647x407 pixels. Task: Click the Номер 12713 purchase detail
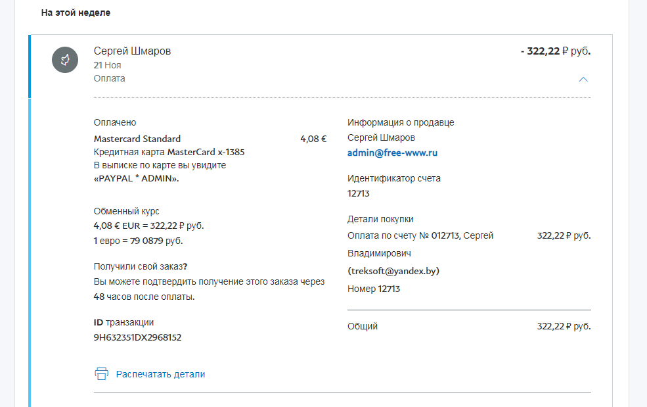pos(374,289)
